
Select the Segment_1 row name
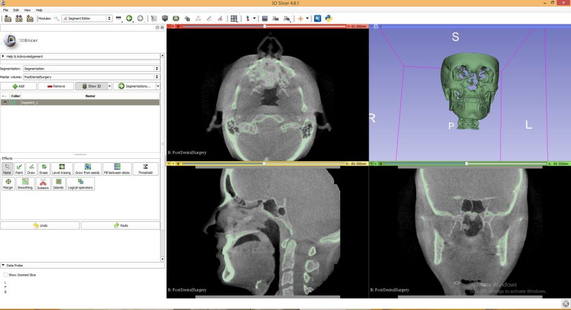point(30,103)
